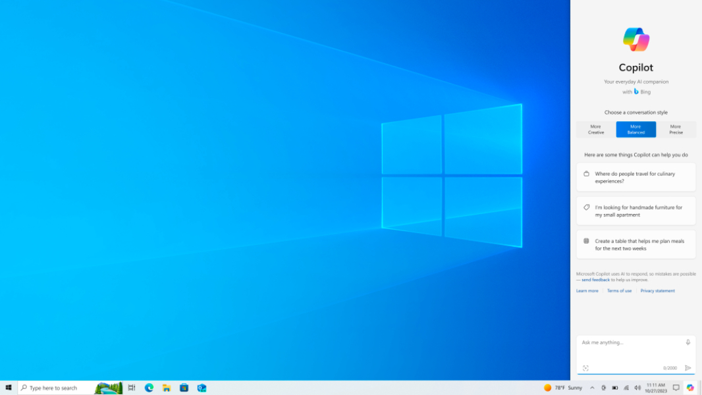
Task: Open the Privacy statement link
Action: click(x=657, y=290)
